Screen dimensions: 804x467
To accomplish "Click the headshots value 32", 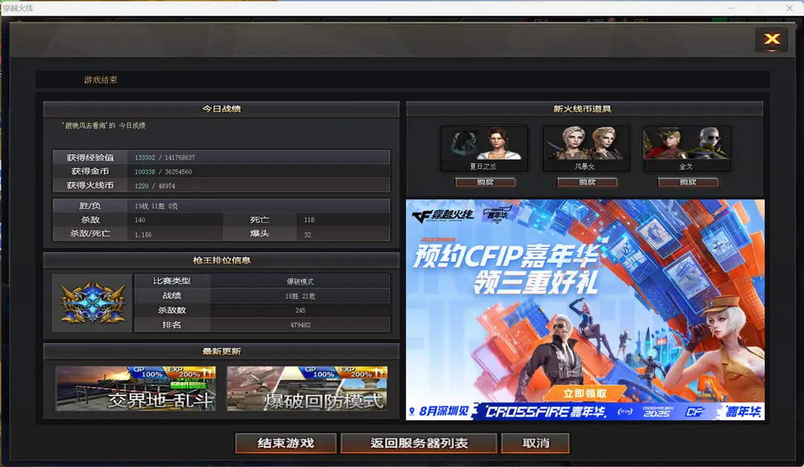I will coord(307,234).
